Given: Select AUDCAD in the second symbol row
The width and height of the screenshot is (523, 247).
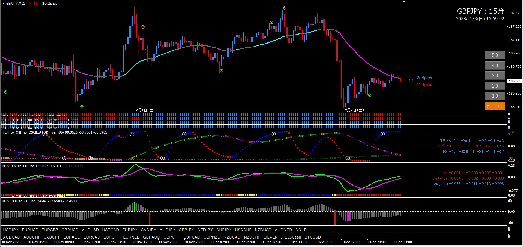Looking at the screenshot, I should pyautogui.click(x=12, y=237).
